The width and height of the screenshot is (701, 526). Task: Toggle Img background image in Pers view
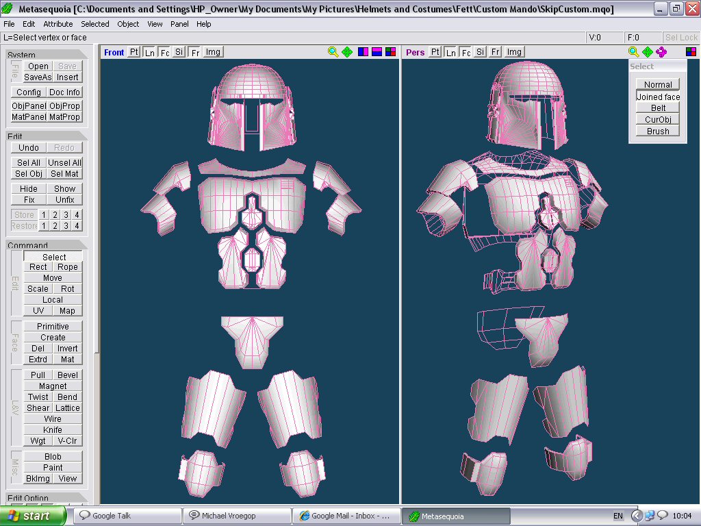pos(513,52)
